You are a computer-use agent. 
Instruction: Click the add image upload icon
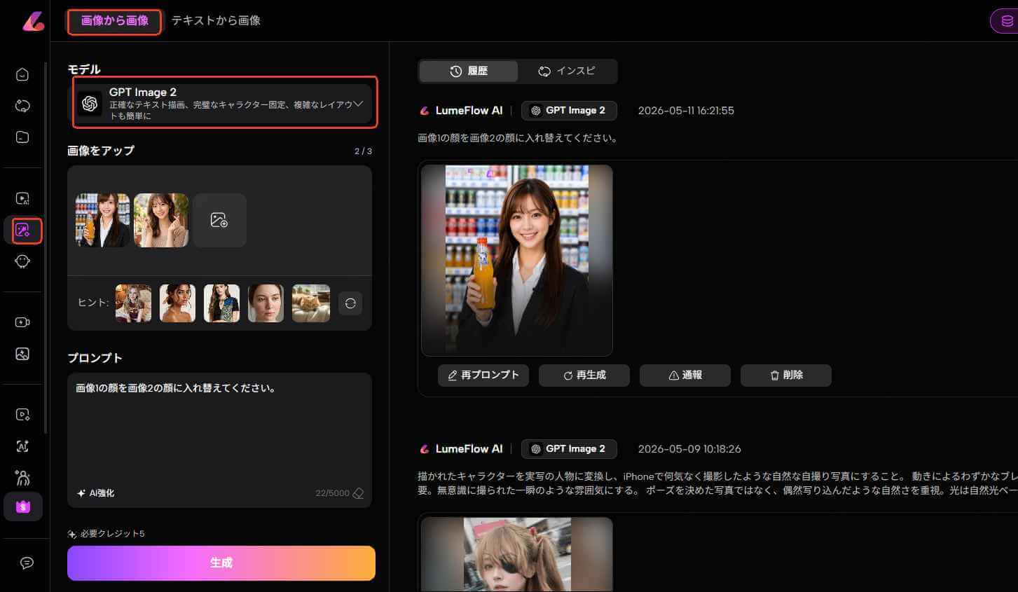(219, 220)
